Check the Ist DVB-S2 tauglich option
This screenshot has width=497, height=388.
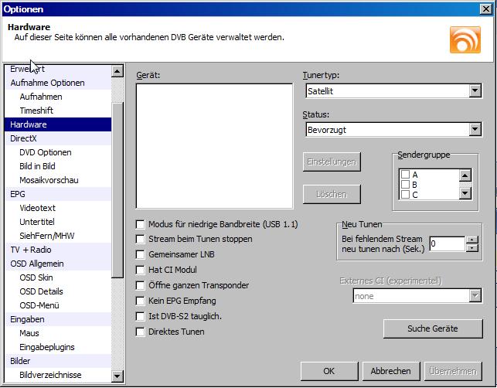pos(141,316)
